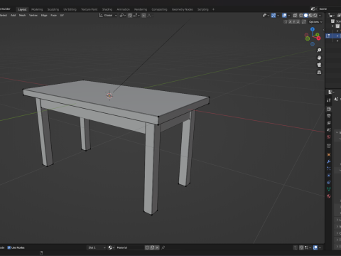
Task: Open the Global transform orientation dropdown
Action: point(108,16)
